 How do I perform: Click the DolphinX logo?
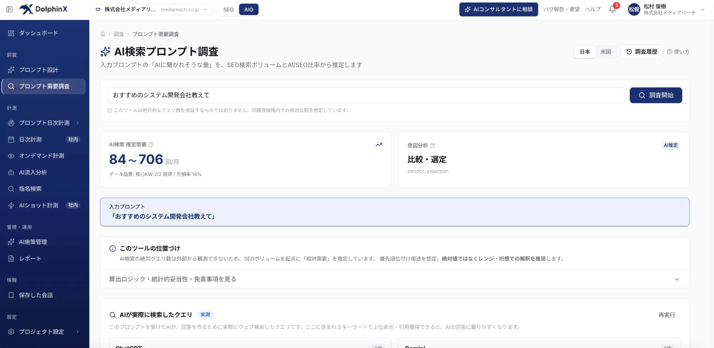pos(43,9)
